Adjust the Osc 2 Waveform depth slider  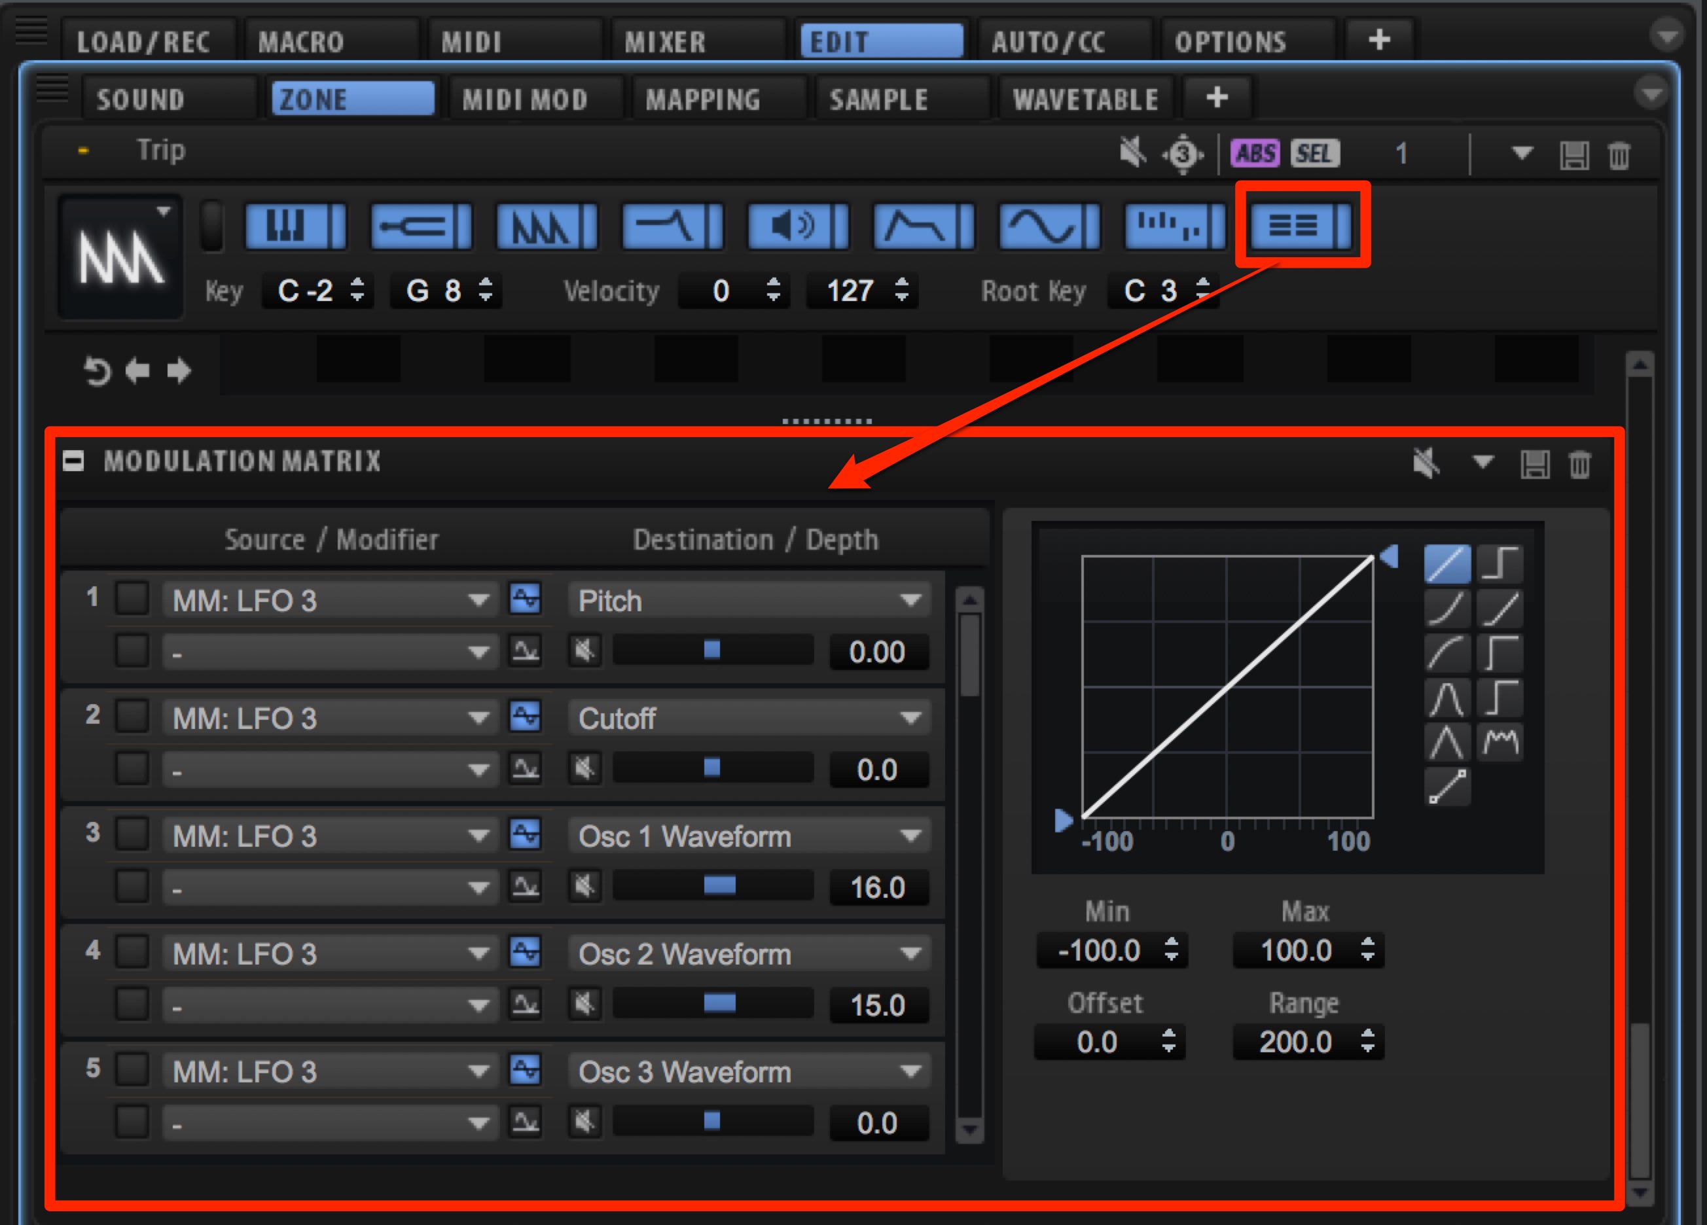pos(713,1003)
